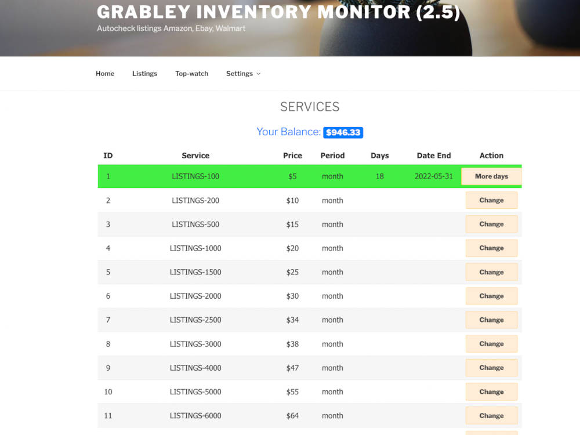Click the LISTINGS-1000 service name

(195, 248)
